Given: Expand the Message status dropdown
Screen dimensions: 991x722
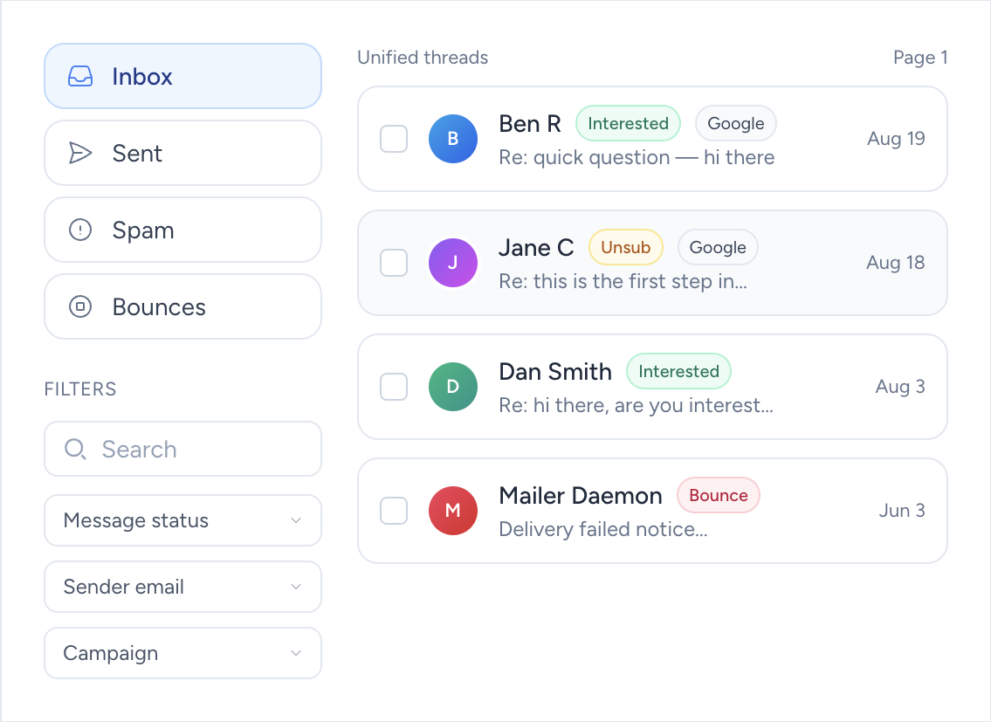Looking at the screenshot, I should pos(182,520).
